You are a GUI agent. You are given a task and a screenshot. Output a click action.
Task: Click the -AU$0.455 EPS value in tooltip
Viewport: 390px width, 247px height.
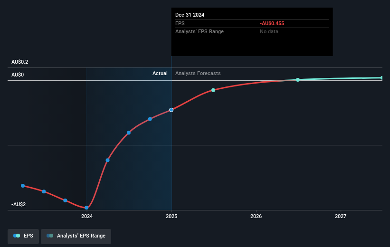272,23
